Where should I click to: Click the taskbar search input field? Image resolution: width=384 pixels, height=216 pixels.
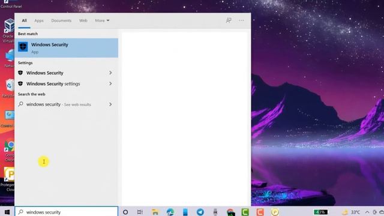67,212
